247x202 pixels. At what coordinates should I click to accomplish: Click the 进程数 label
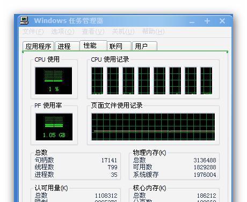pyautogui.click(x=44, y=175)
